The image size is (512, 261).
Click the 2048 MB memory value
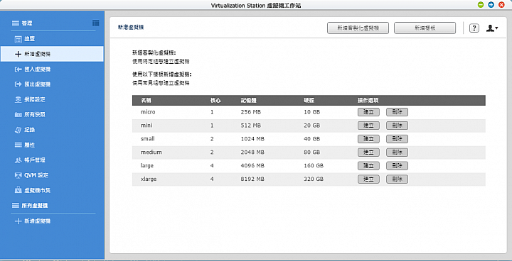(252, 152)
